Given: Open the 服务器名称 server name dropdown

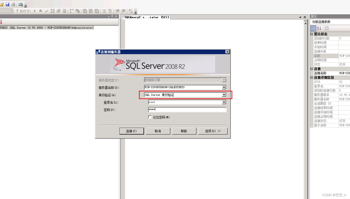Looking at the screenshot, I should click(224, 87).
